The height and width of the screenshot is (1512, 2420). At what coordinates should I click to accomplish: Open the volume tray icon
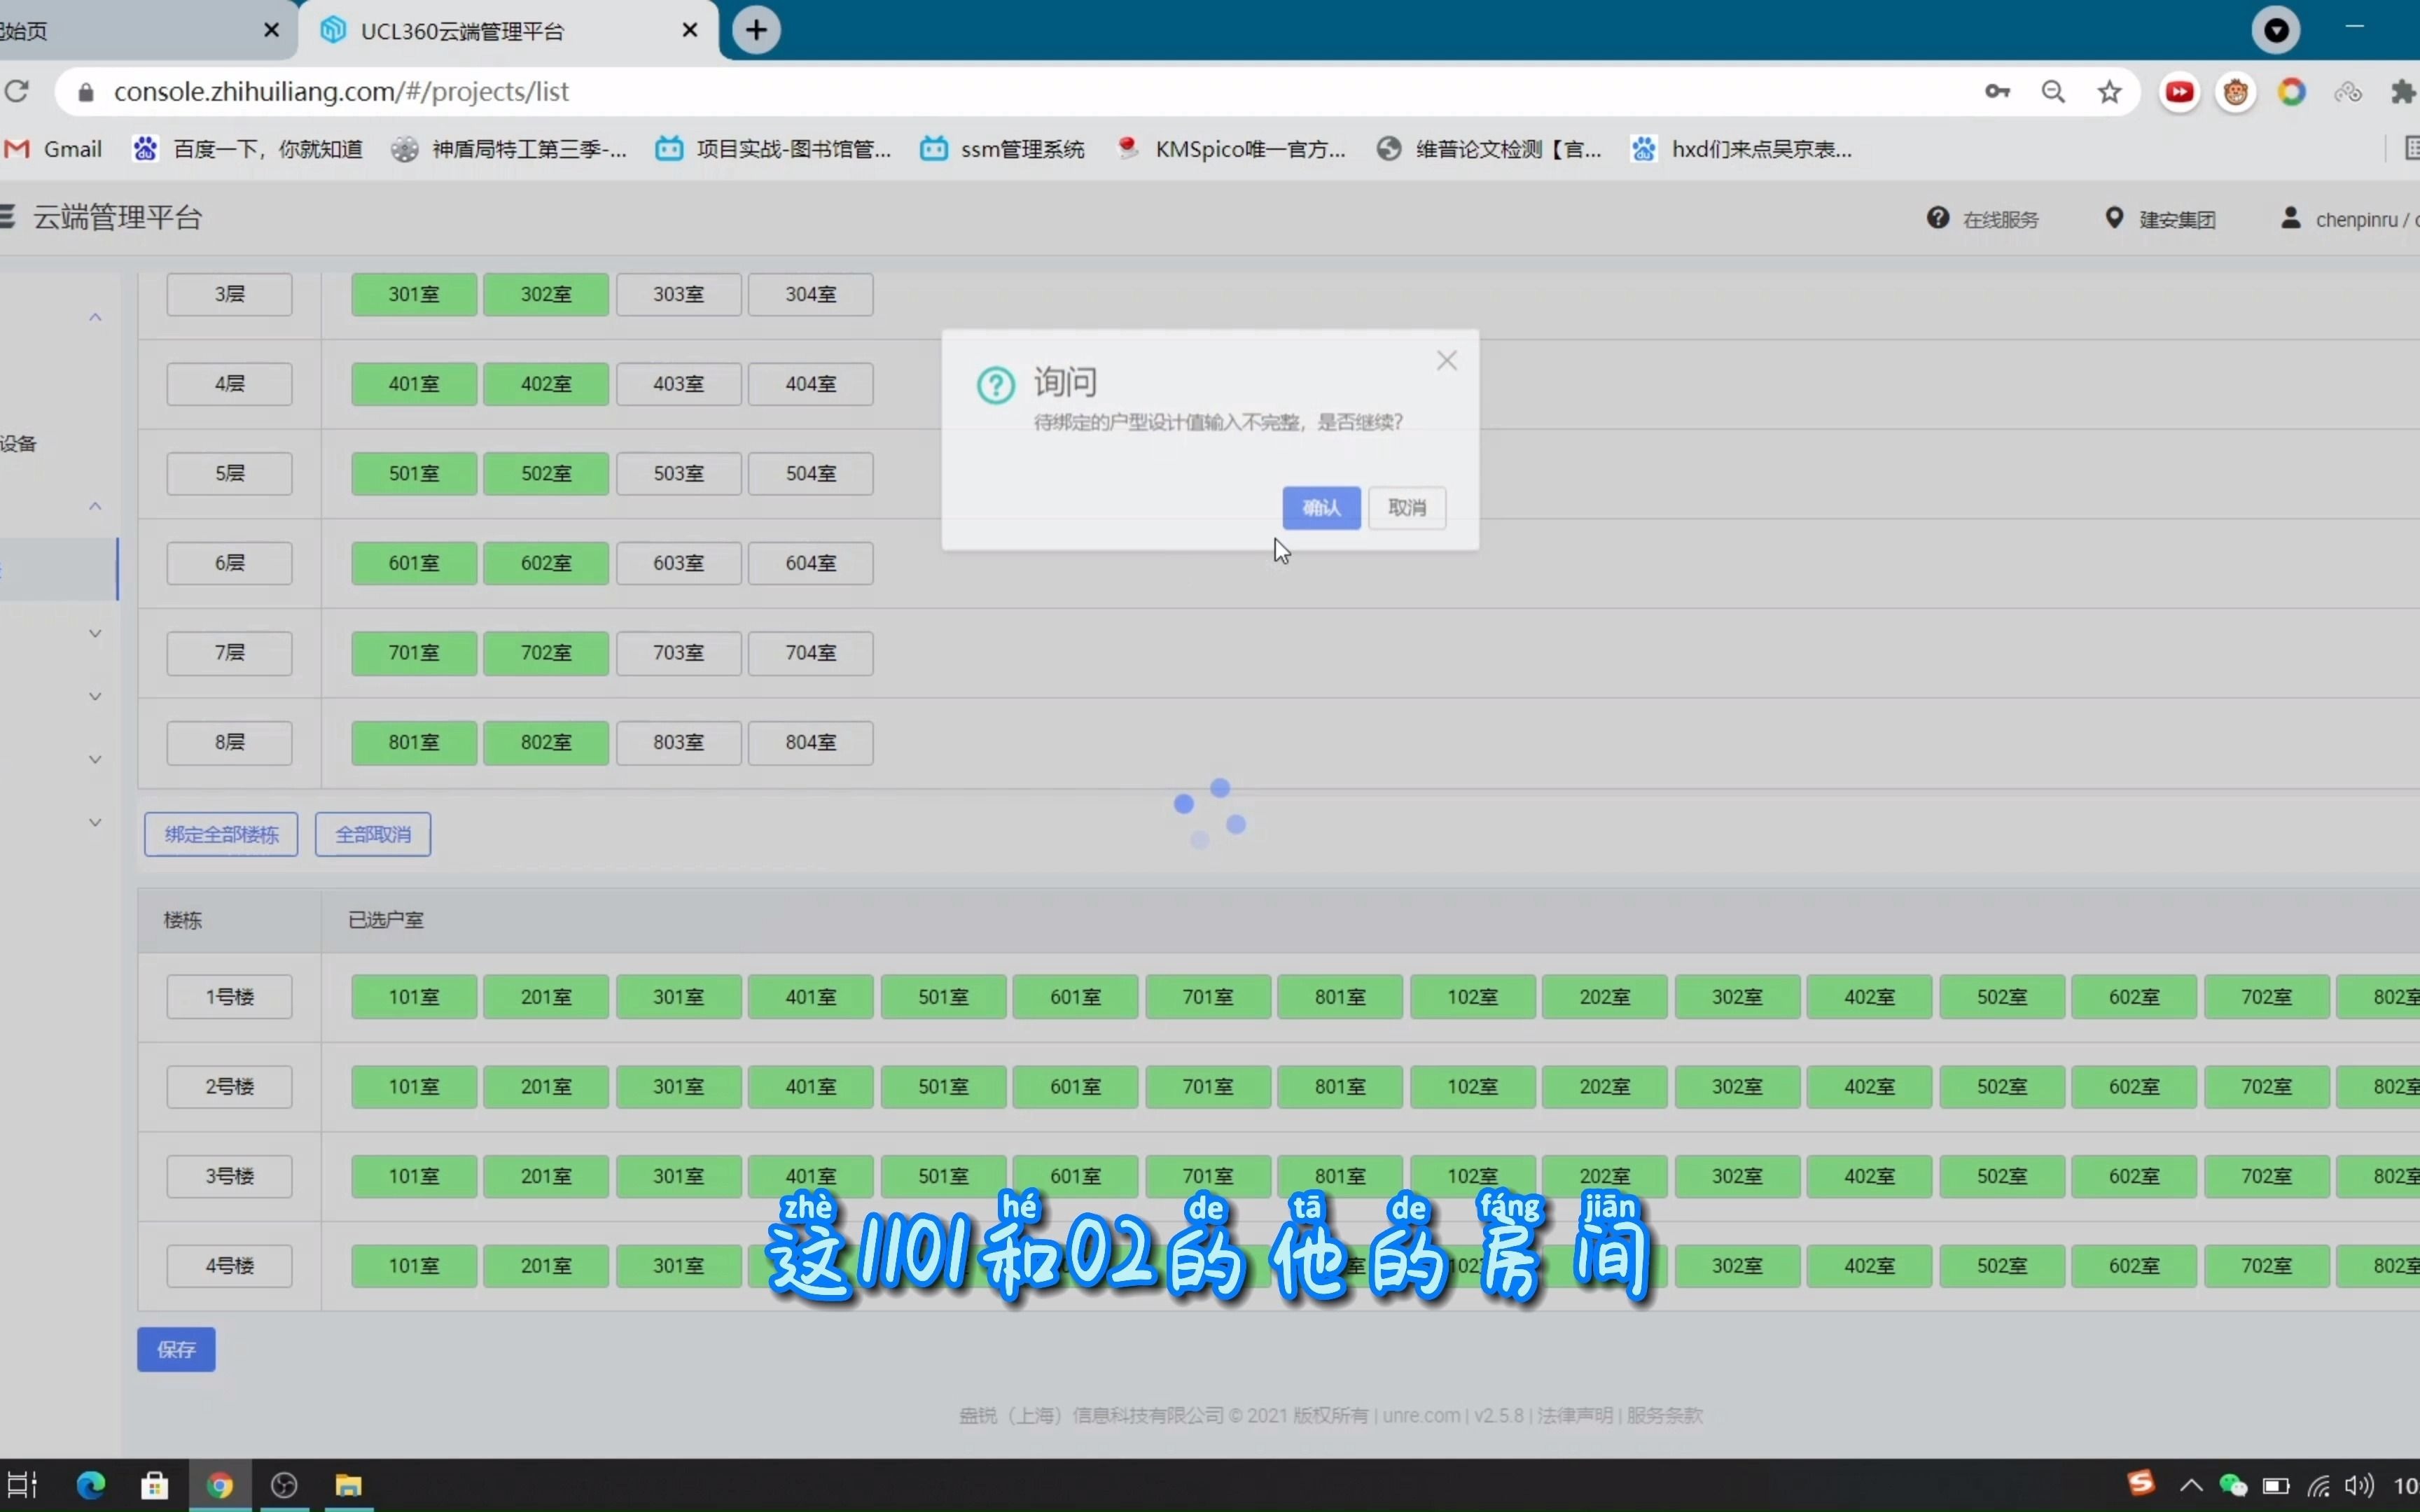point(2359,1485)
